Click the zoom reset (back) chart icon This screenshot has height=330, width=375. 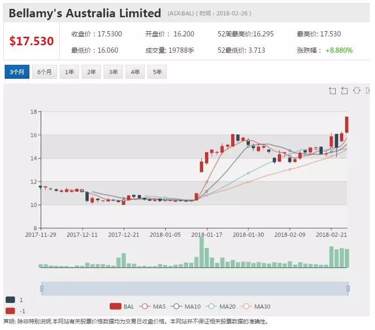pos(344,91)
